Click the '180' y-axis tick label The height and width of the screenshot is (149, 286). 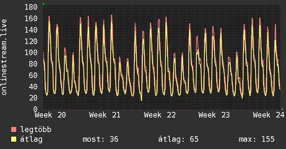31,7
